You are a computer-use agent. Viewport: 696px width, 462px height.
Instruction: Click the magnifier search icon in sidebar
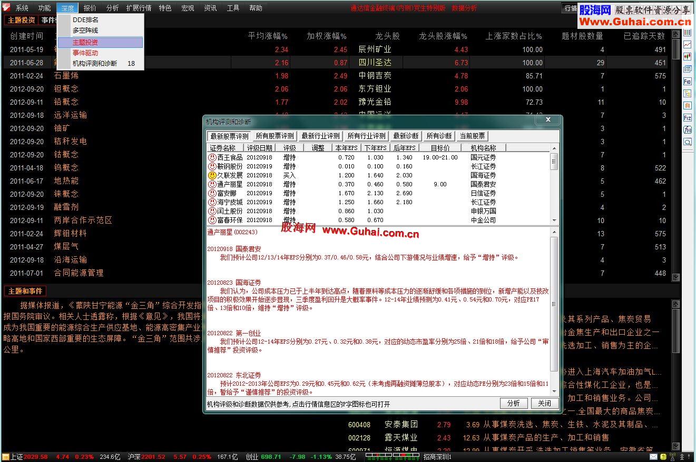pyautogui.click(x=687, y=142)
